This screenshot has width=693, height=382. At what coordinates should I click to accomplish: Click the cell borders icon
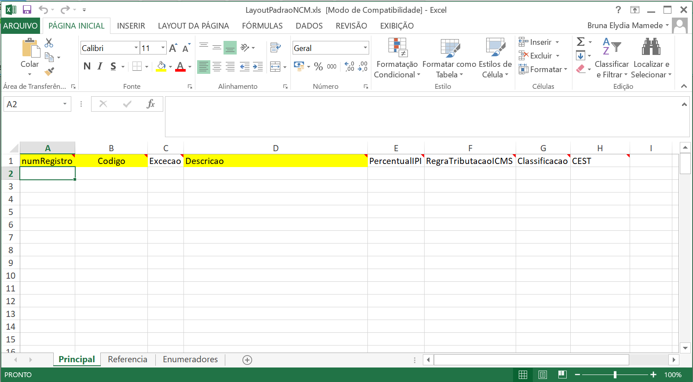137,66
